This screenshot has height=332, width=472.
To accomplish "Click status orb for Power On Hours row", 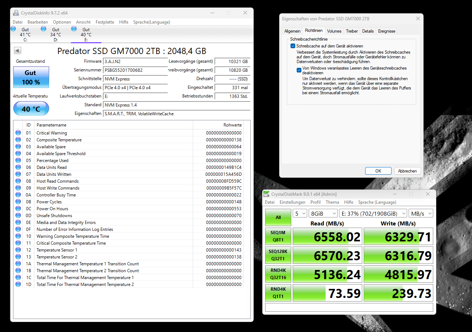I will point(18,209).
